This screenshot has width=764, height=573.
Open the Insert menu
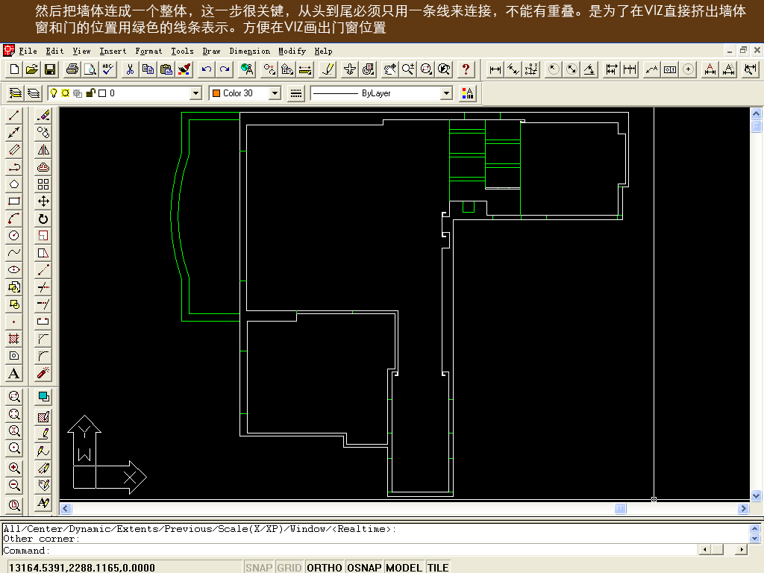[x=113, y=51]
